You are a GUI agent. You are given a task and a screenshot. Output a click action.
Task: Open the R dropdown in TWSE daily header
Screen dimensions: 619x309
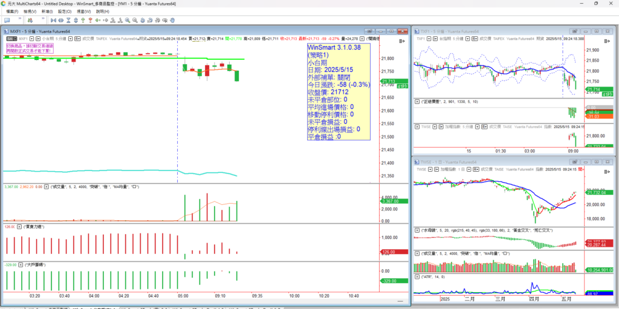click(476, 169)
